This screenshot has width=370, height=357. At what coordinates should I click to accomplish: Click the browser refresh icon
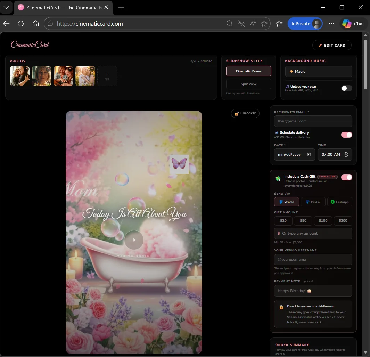click(x=21, y=24)
